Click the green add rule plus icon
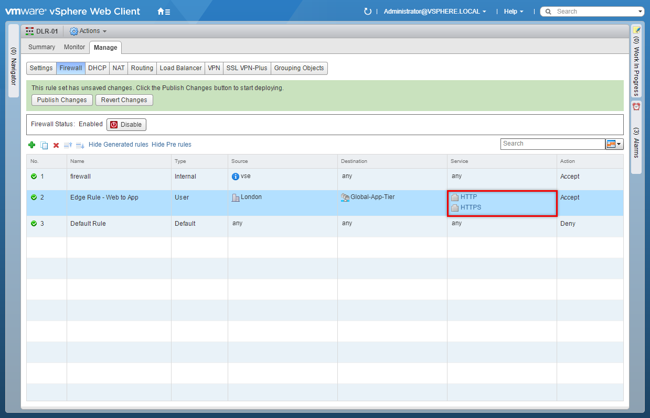 pos(32,145)
